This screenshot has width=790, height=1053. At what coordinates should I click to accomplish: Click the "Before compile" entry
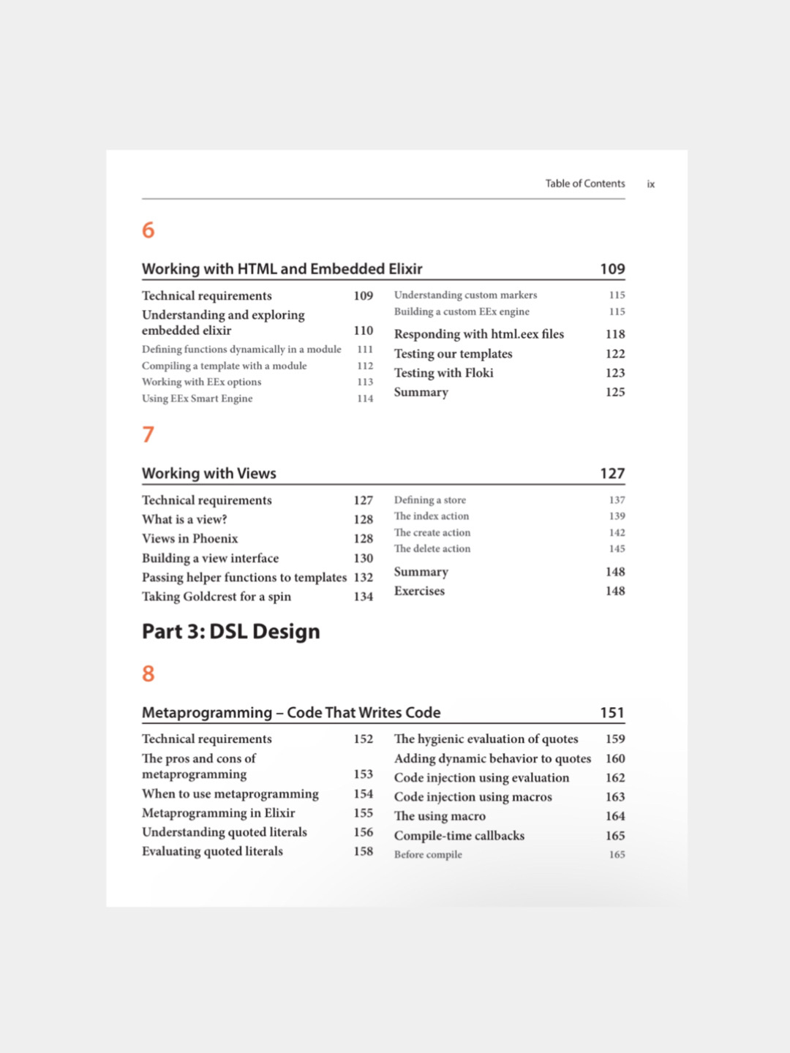[x=428, y=855]
